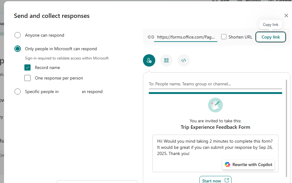Enable One response per person
Viewport: 292px width, 183px height.
[27, 78]
